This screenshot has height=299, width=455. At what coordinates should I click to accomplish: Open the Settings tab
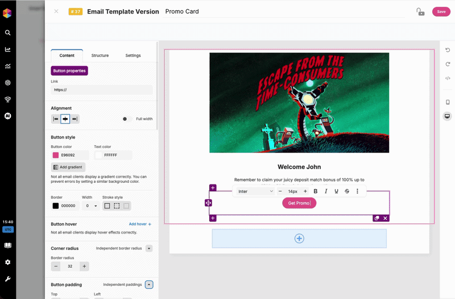[x=133, y=55]
